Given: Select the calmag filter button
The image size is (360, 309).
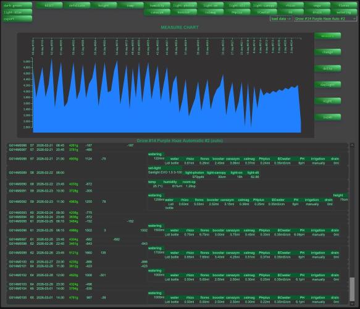Looking at the screenshot, I should click(x=211, y=12).
